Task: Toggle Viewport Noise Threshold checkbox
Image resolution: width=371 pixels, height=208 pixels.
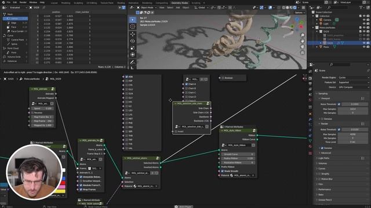Action: (339, 104)
